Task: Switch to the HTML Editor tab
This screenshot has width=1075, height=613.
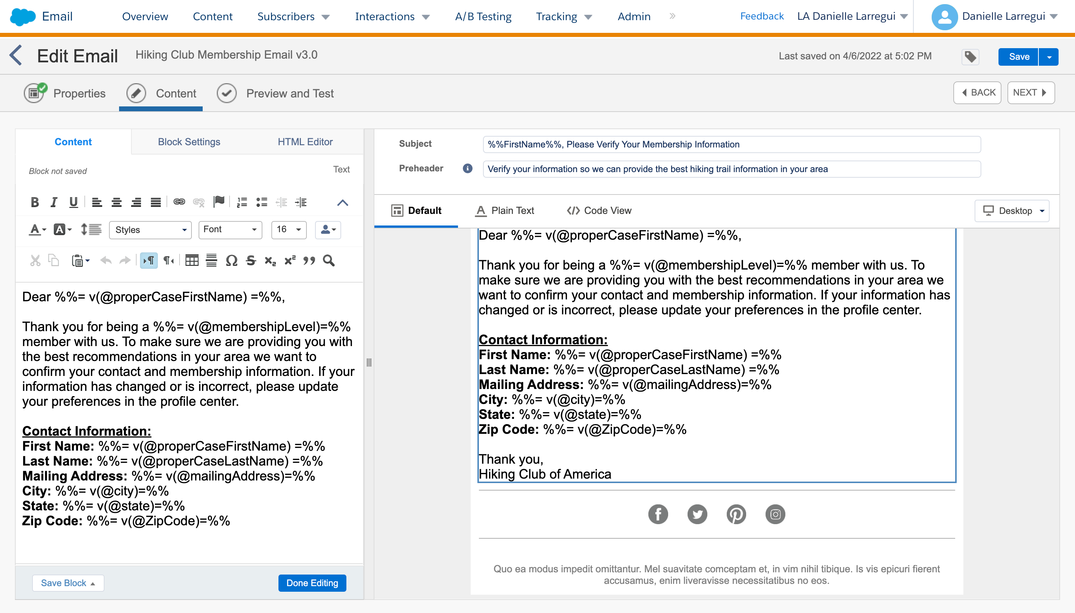Action: (305, 142)
